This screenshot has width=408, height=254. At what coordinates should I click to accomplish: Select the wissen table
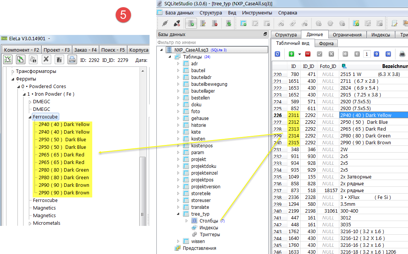coord(198,241)
